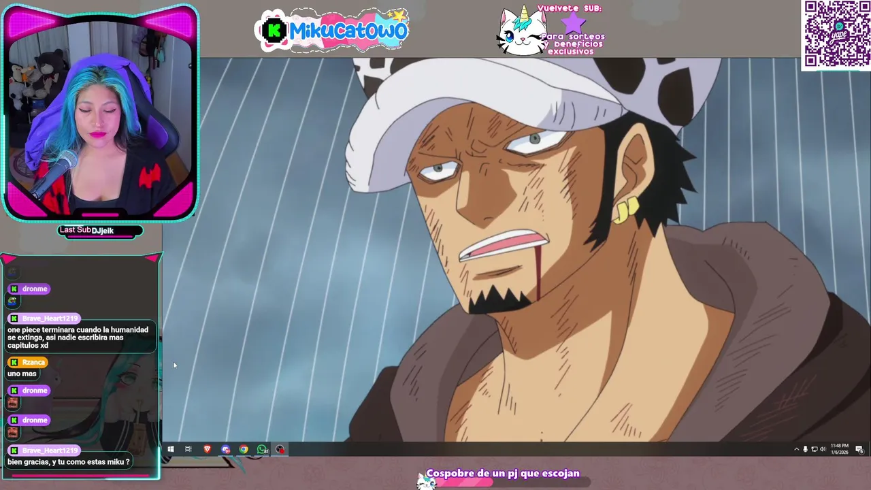Select Brave_Heart1219 above the 'one piece terminara' message
Viewport: 871px width, 490px height.
pos(50,318)
